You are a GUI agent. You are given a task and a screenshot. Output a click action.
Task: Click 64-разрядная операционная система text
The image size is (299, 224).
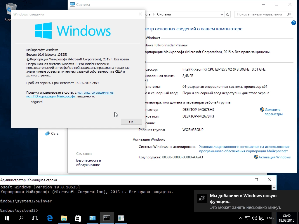coord(225,87)
